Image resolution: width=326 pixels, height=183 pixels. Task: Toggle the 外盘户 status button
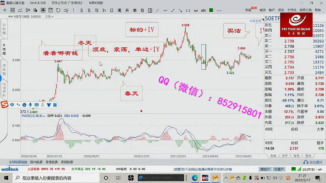click(279, 169)
